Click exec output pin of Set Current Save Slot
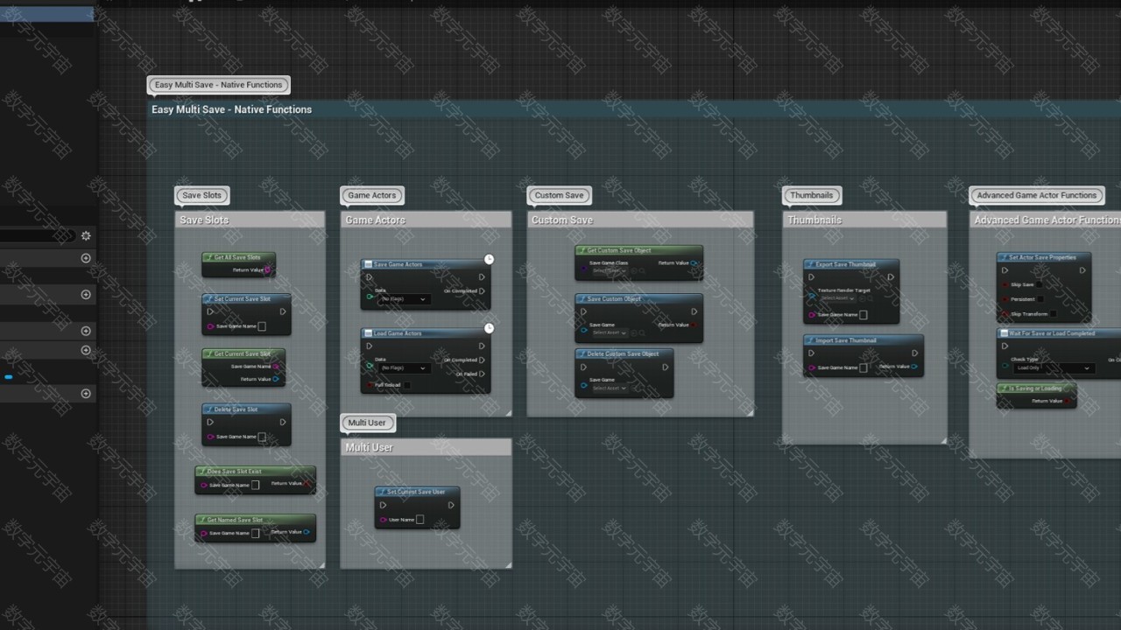This screenshot has height=630, width=1121. [x=282, y=311]
